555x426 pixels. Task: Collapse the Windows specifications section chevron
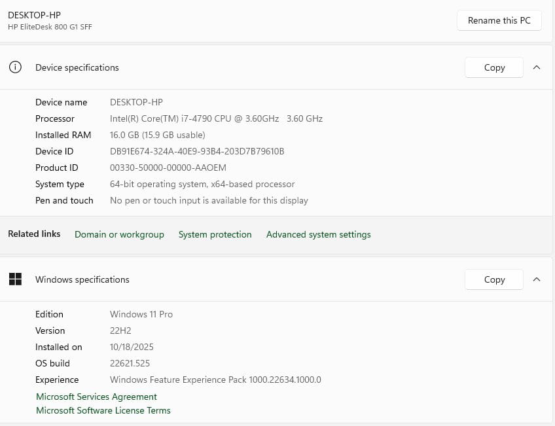coord(537,279)
